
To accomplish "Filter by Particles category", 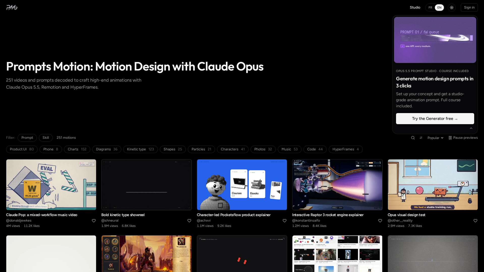I will (x=201, y=149).
